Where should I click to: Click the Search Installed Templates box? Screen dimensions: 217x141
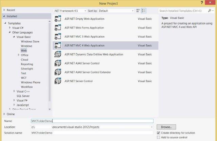[183, 11]
